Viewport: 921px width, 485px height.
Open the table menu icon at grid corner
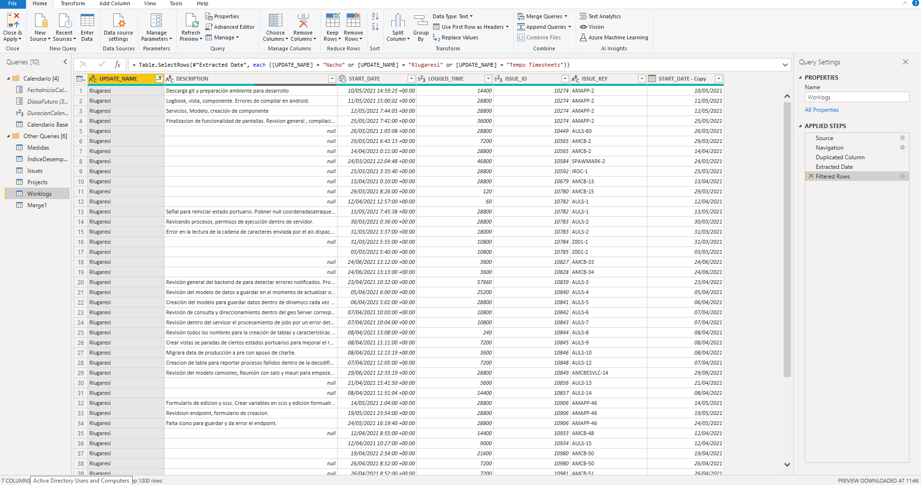tap(81, 79)
